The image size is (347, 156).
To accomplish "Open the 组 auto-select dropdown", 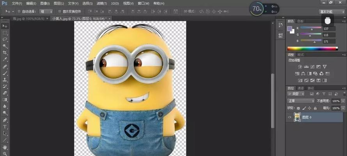I will [x=46, y=11].
